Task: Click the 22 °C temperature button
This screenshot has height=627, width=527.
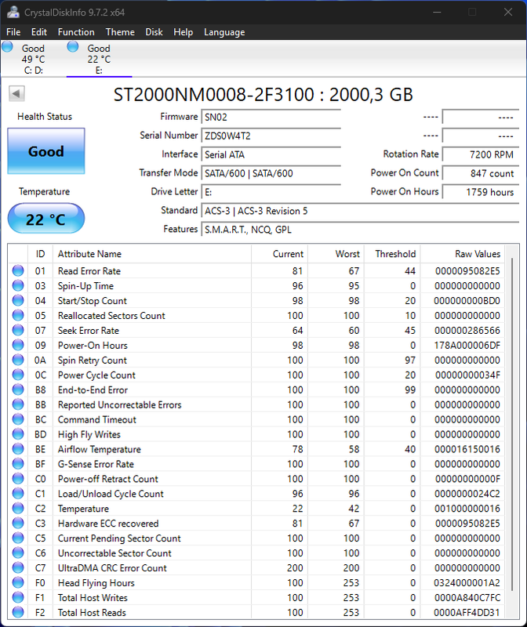Action: coord(46,219)
